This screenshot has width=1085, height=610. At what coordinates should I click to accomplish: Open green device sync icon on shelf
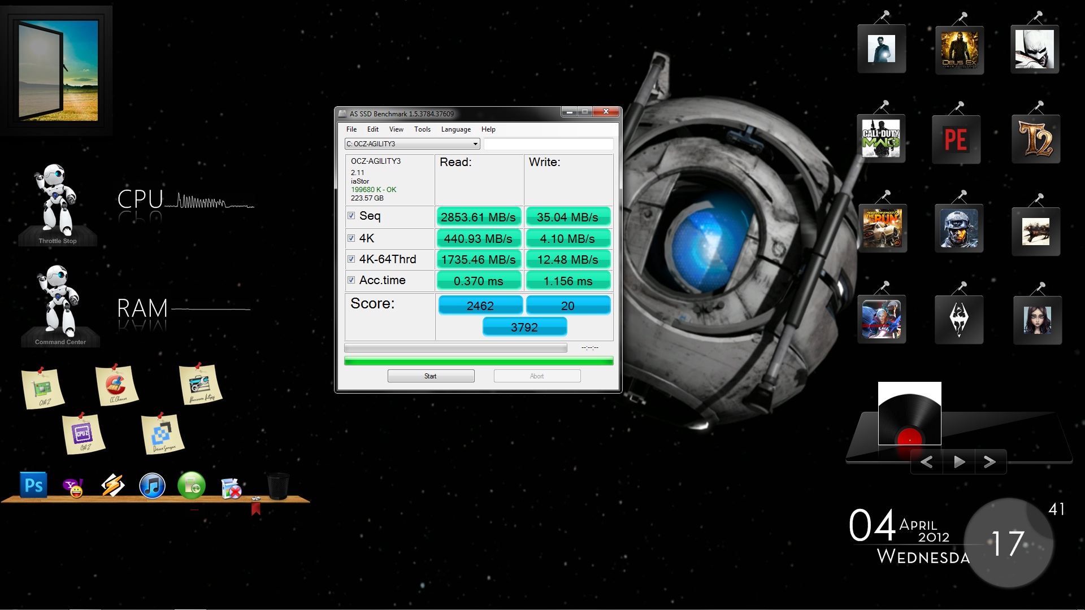click(x=192, y=486)
